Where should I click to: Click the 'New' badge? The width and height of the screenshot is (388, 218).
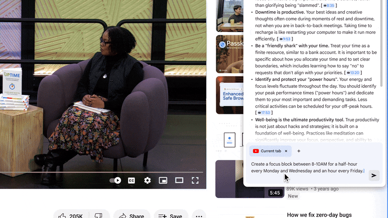pos(293,196)
